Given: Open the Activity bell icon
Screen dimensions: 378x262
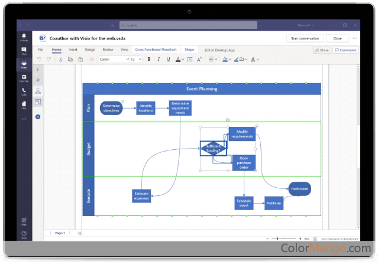Looking at the screenshot, I should point(24,37).
